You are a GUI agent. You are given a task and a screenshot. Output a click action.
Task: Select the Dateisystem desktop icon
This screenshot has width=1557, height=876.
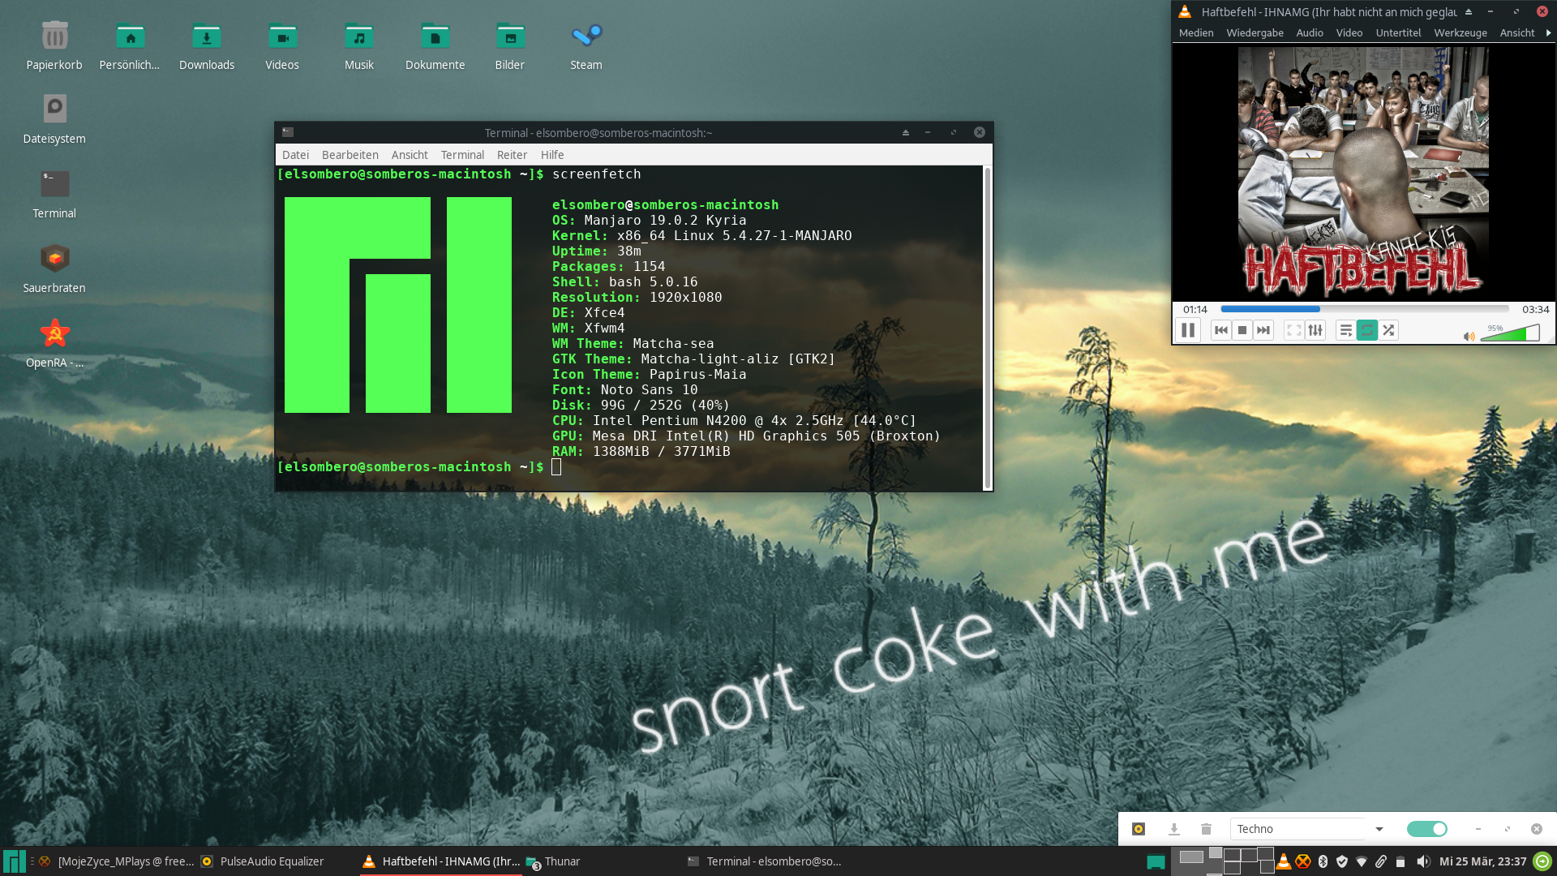click(x=54, y=119)
